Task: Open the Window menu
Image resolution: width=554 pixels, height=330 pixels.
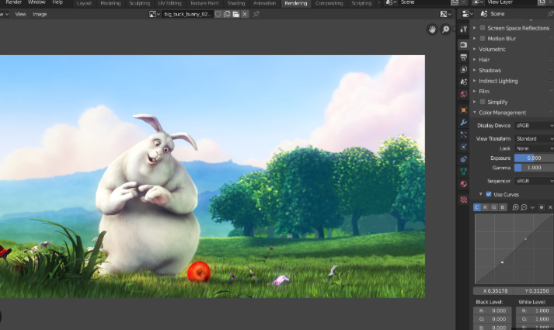Action: point(37,2)
